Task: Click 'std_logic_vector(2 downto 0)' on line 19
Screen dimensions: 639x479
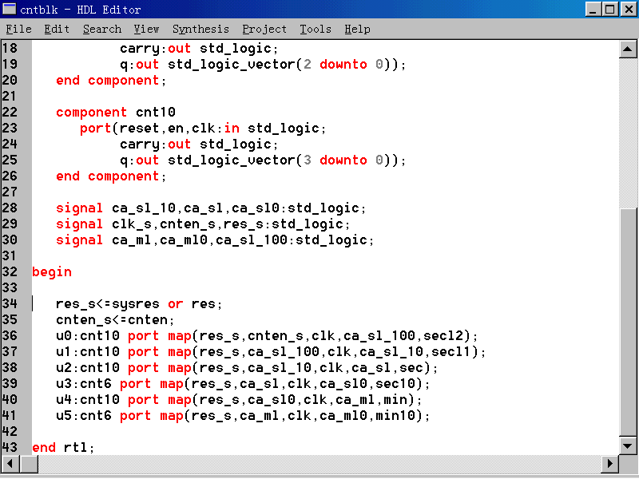Action: [279, 65]
